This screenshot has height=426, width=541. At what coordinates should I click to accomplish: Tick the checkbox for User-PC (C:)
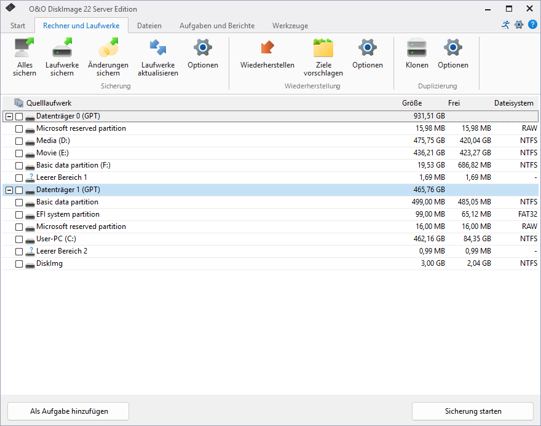click(19, 239)
